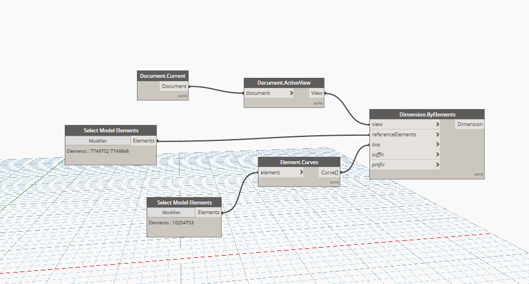Click the Curve[] output port
The width and height of the screenshot is (529, 284).
click(329, 172)
